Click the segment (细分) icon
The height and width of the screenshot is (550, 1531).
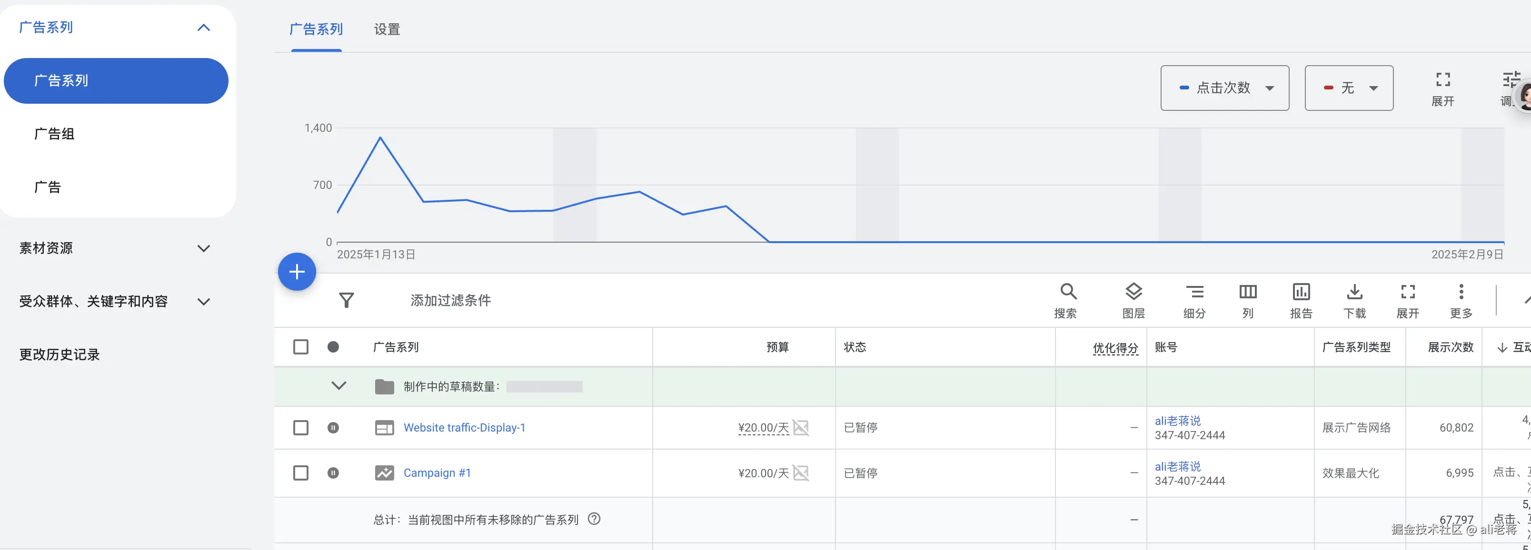coord(1194,292)
